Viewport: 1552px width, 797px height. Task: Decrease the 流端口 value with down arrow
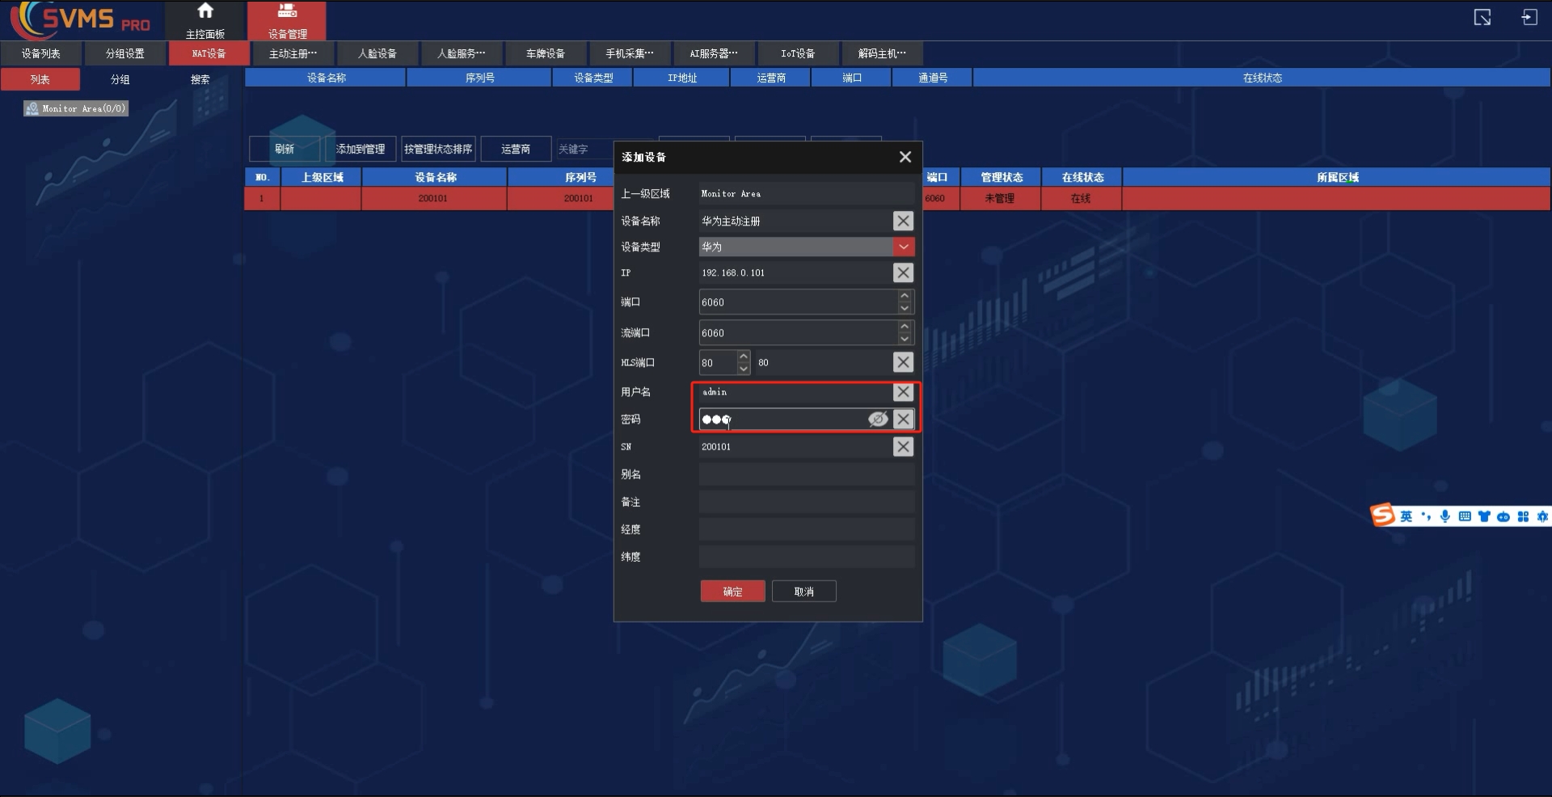coord(905,339)
